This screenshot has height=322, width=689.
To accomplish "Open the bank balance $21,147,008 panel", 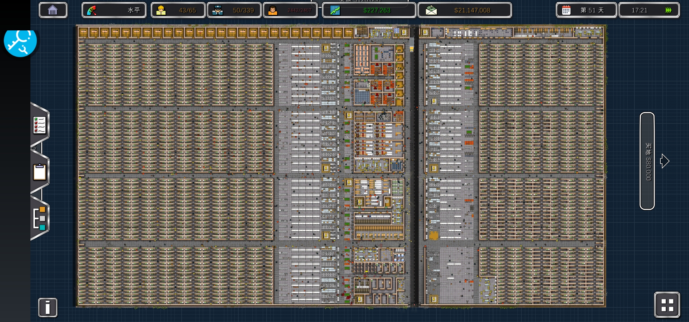I will (x=464, y=10).
